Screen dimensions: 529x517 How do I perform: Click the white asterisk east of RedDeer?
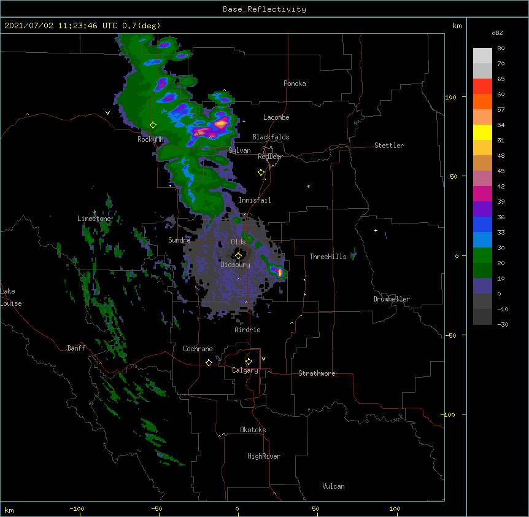308,187
